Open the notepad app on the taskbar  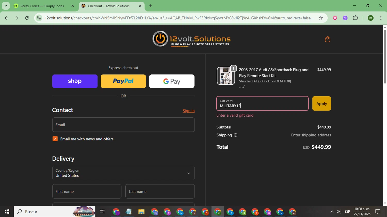128,212
